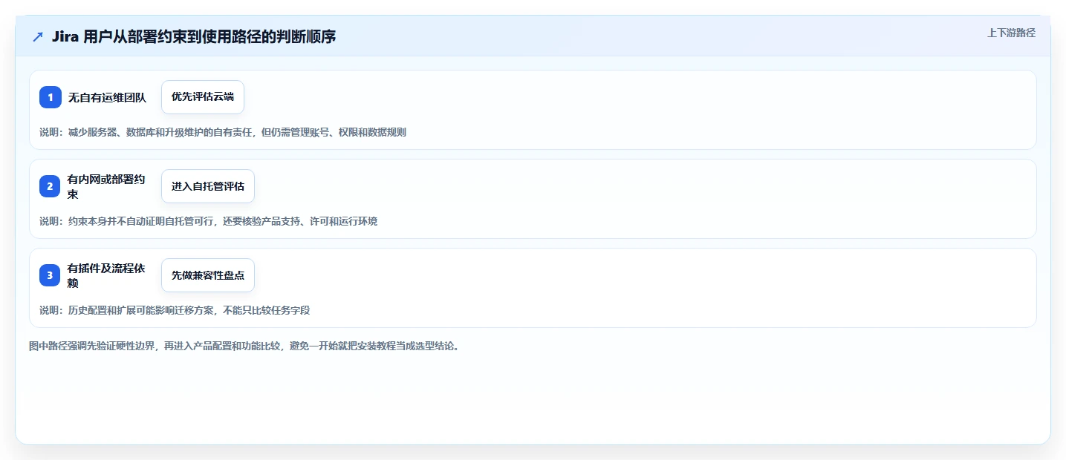Screen dimensions: 1066x460
Task: Click the footer sentence starting 图中路径强调
Action: [x=244, y=346]
